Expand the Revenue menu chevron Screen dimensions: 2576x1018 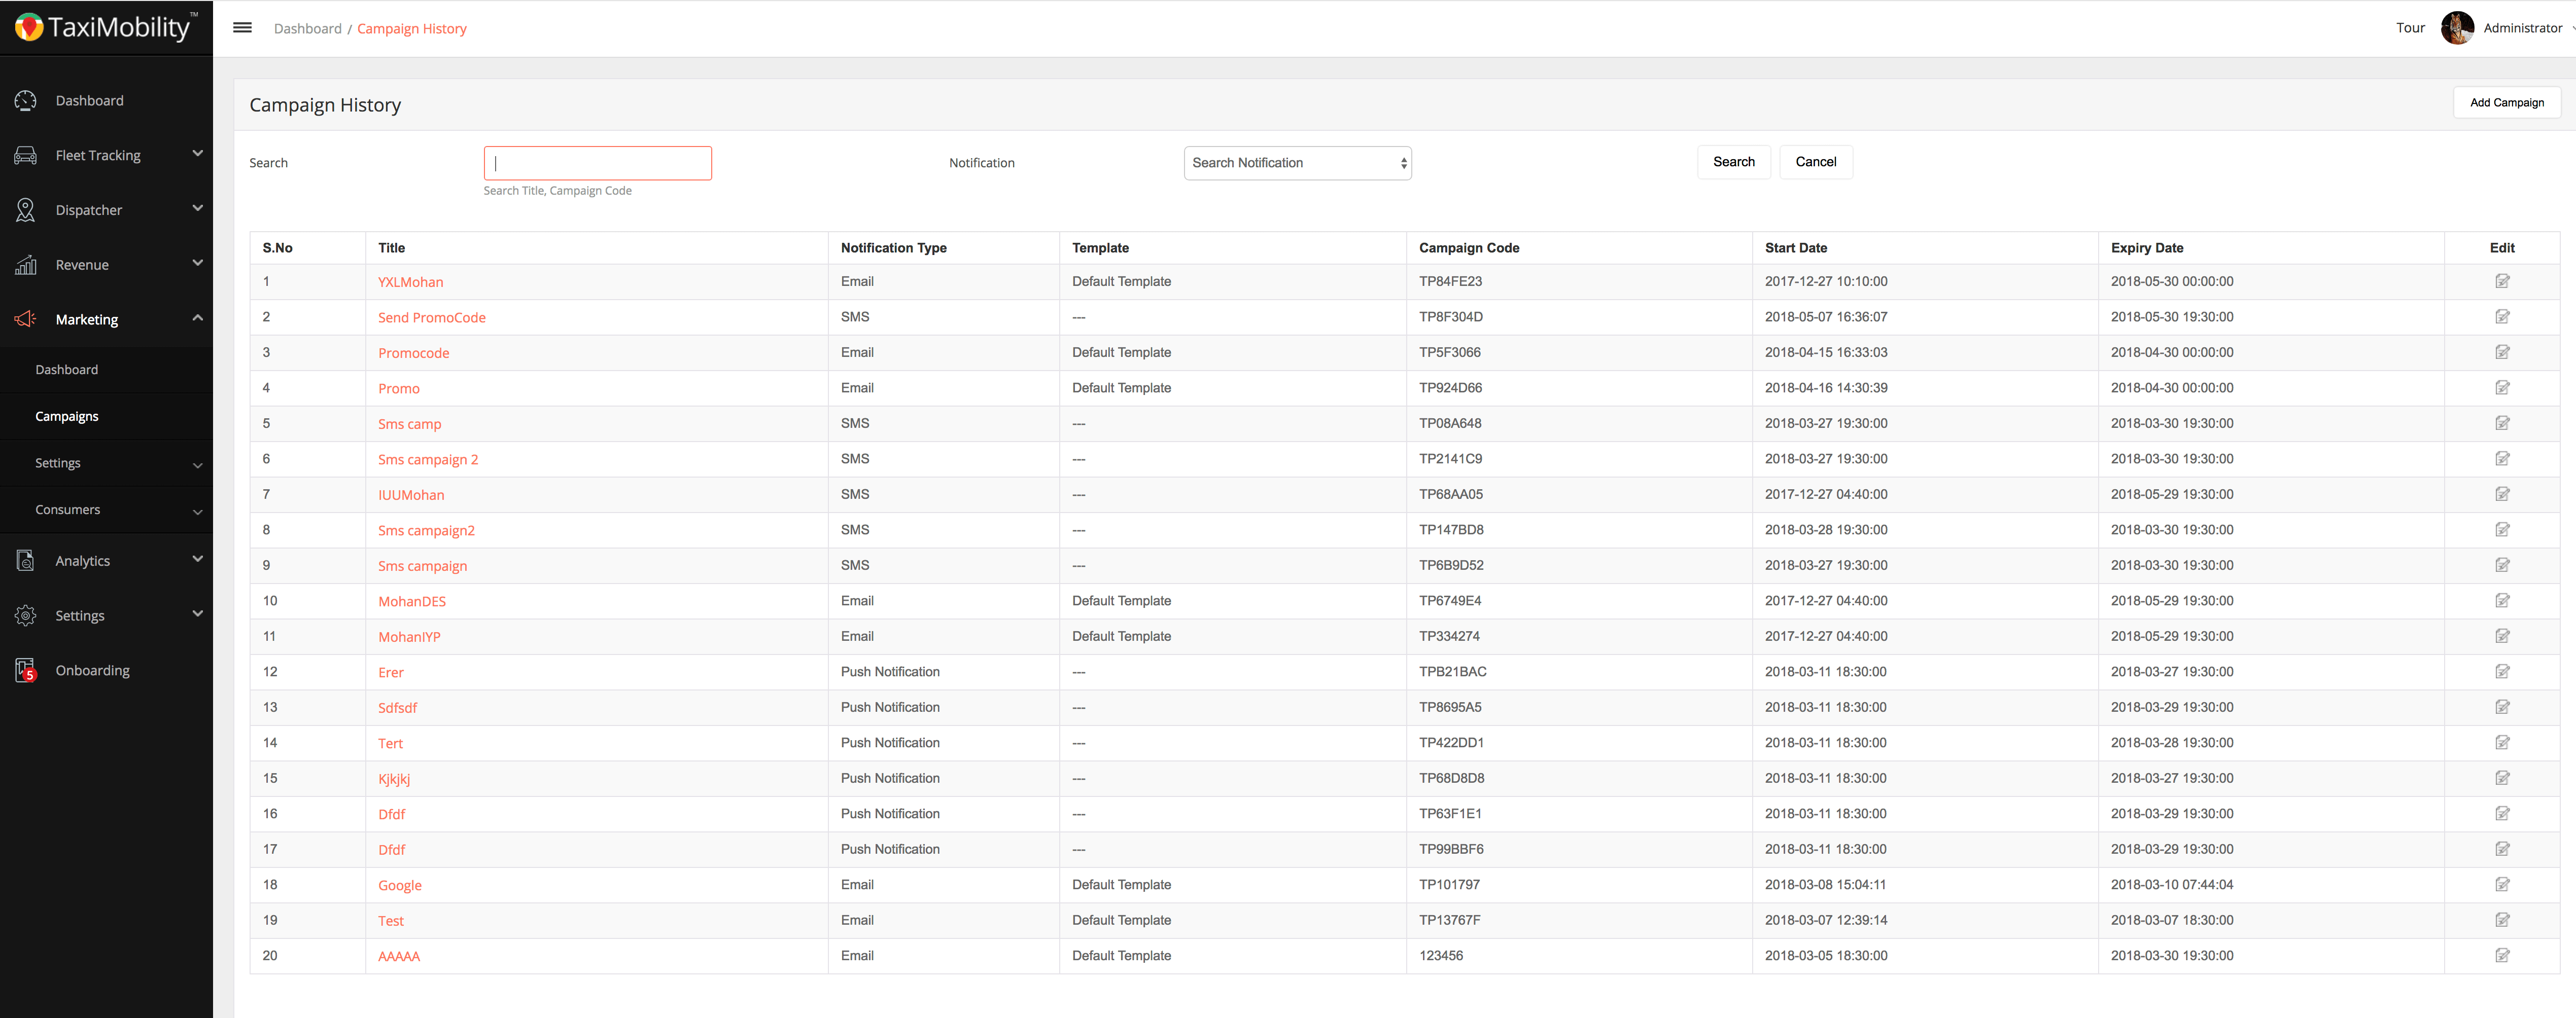197,264
